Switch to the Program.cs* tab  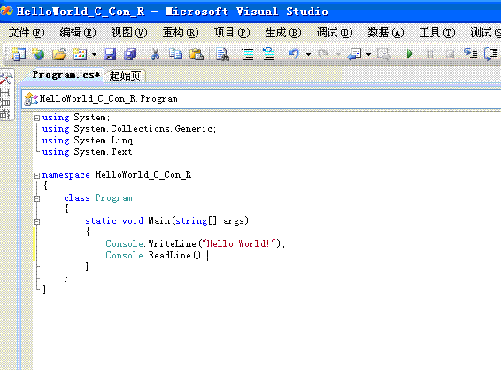66,75
